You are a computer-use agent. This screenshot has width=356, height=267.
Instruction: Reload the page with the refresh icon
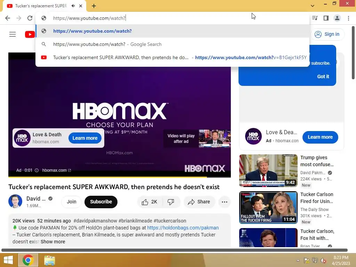(30, 18)
